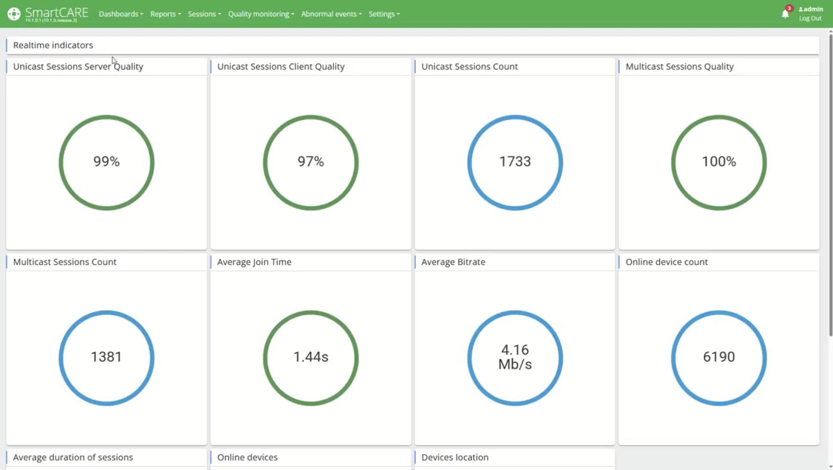Image resolution: width=833 pixels, height=470 pixels.
Task: Click the 6190 Online device count gauge
Action: coord(719,358)
